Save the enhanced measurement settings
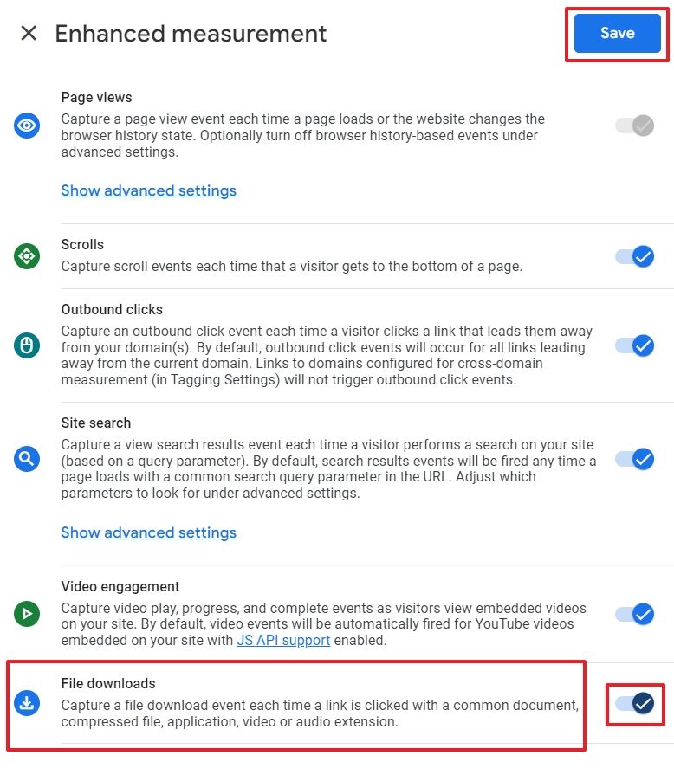Image resolution: width=674 pixels, height=781 pixels. 617,33
